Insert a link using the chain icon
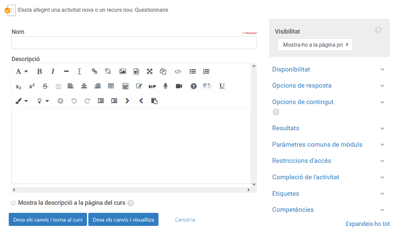 (94, 72)
